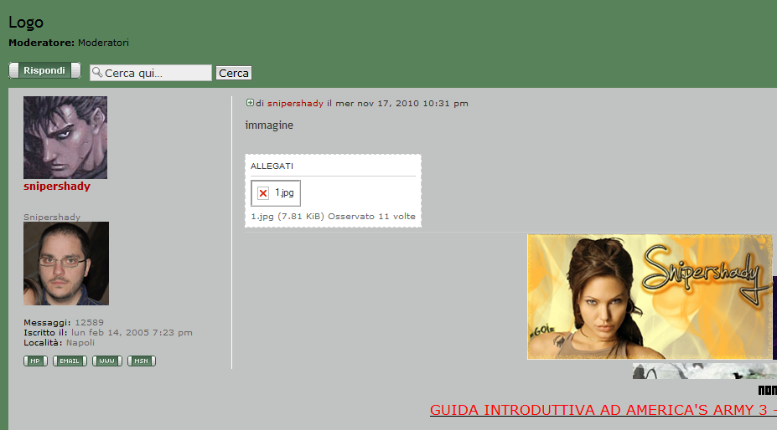The image size is (777, 430).
Task: Click the EMAIL contact button
Action: pyautogui.click(x=70, y=361)
